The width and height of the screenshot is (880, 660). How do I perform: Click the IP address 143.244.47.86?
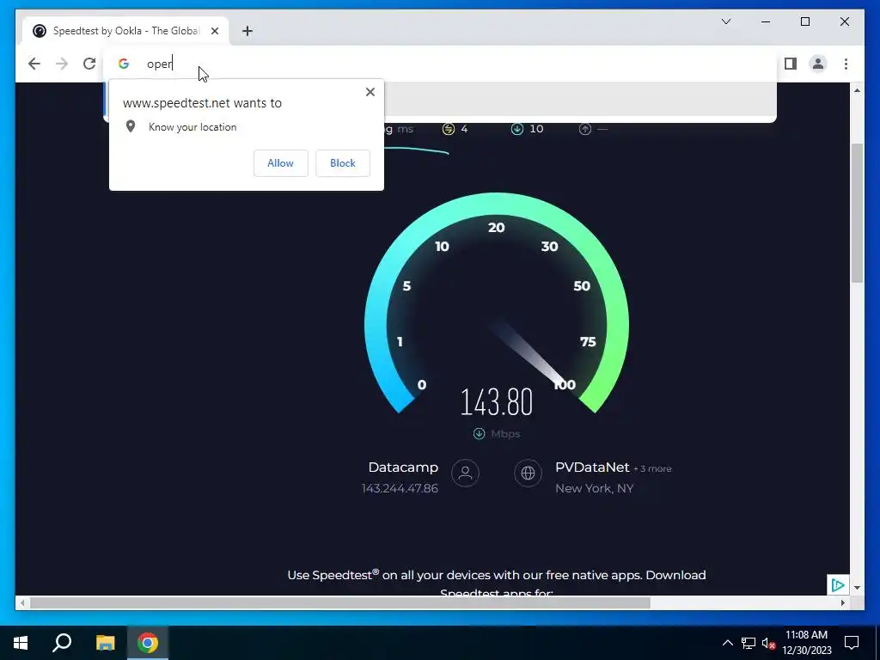click(x=400, y=488)
